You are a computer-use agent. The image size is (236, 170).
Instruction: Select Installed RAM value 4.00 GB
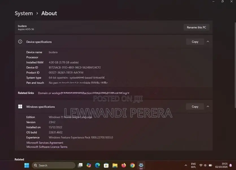point(64,62)
